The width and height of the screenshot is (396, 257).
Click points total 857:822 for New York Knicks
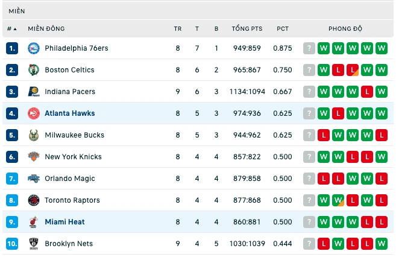247,157
